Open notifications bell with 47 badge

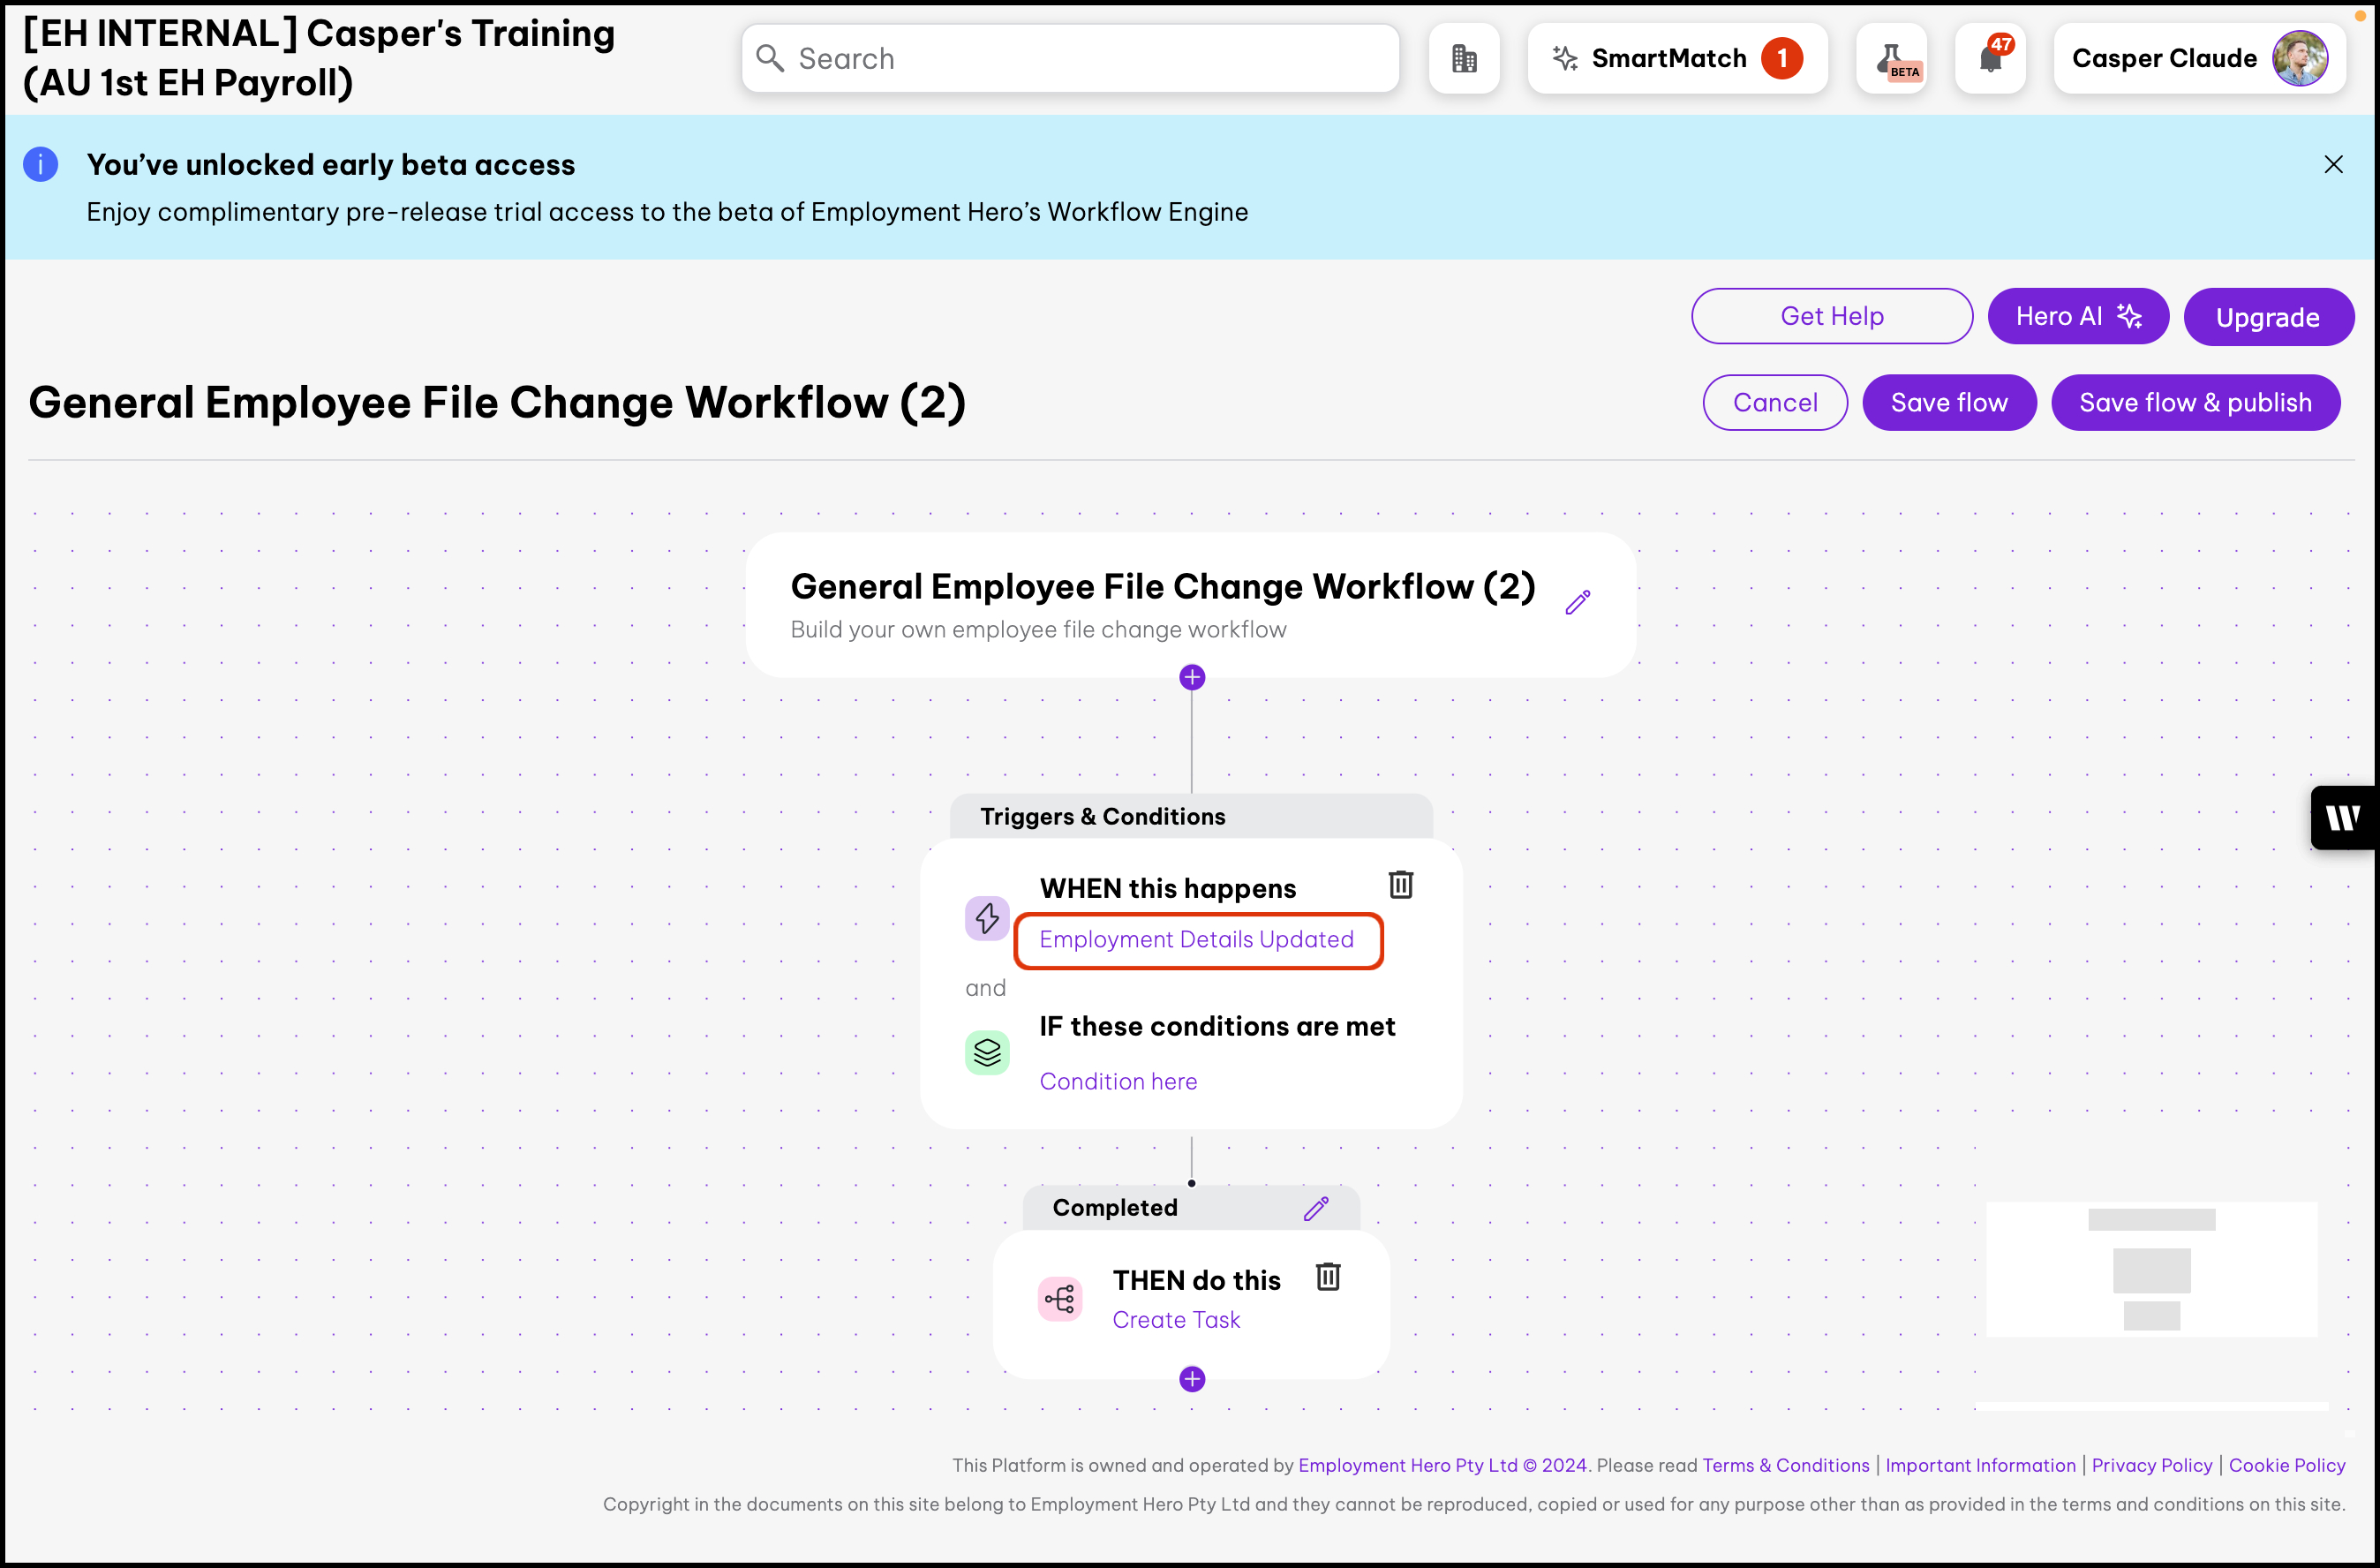1990,59
